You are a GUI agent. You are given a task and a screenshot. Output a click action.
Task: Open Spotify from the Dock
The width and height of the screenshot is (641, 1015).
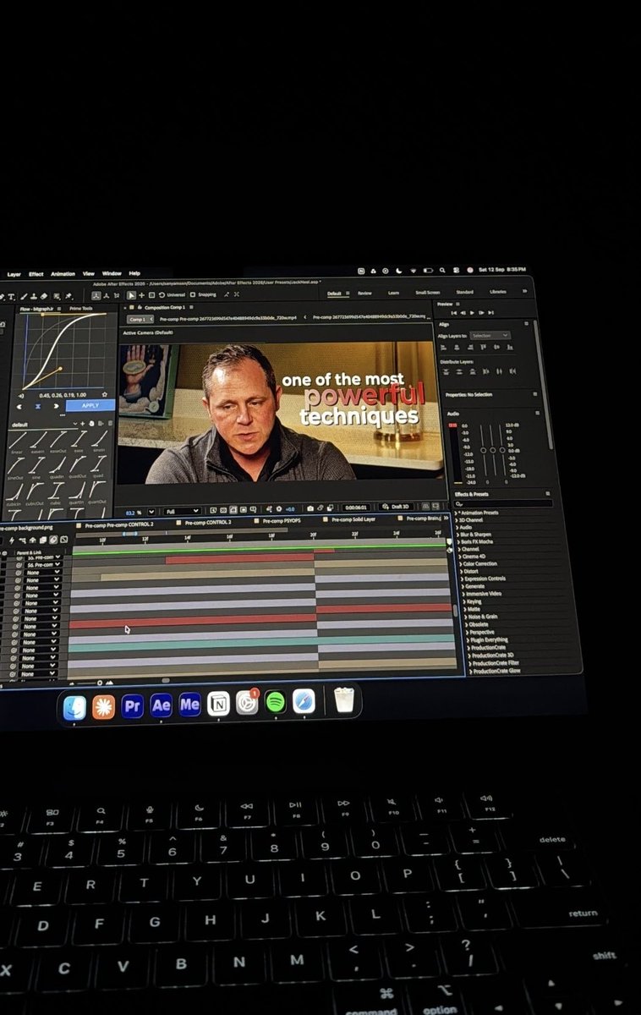point(275,702)
